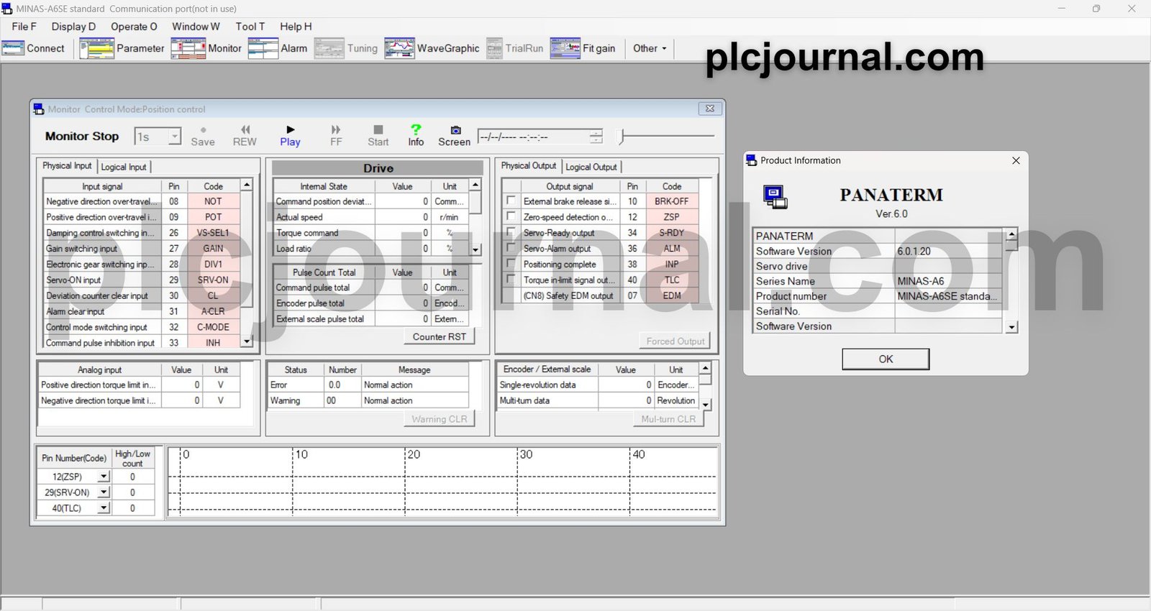The width and height of the screenshot is (1151, 611).
Task: Open the Monitor toolbar icon
Action: (x=188, y=48)
